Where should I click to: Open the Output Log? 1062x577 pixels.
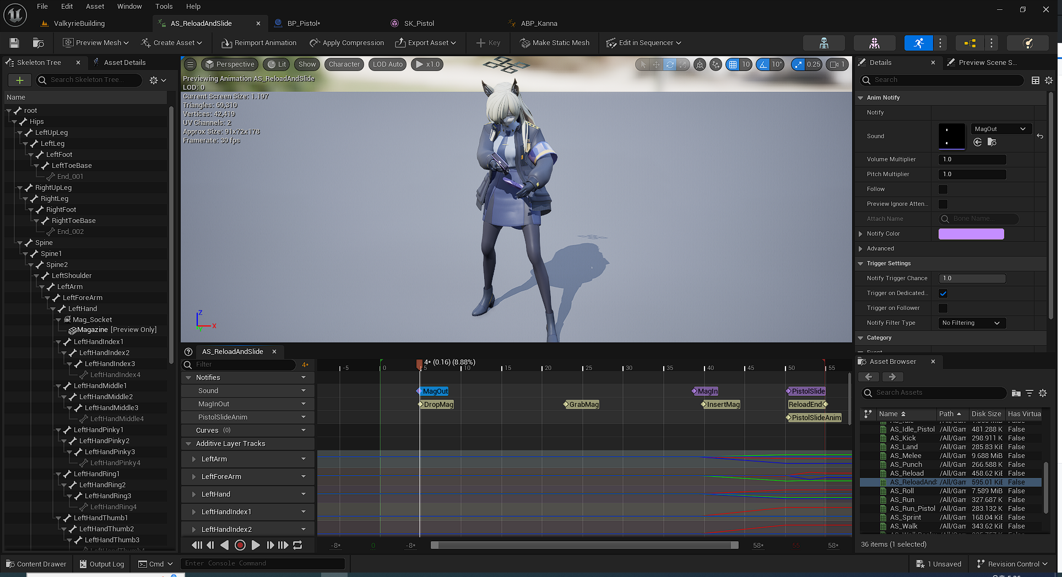[102, 564]
